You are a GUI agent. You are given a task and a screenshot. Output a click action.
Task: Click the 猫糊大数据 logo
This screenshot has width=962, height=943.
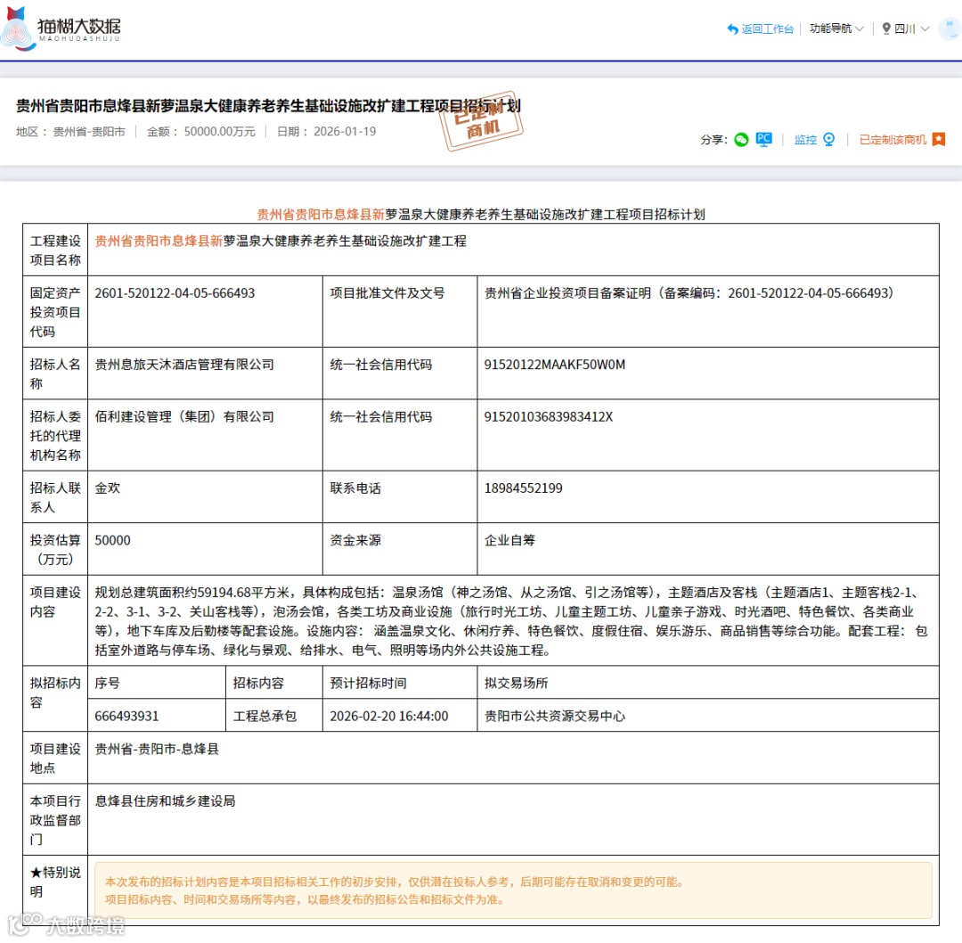pyautogui.click(x=61, y=29)
